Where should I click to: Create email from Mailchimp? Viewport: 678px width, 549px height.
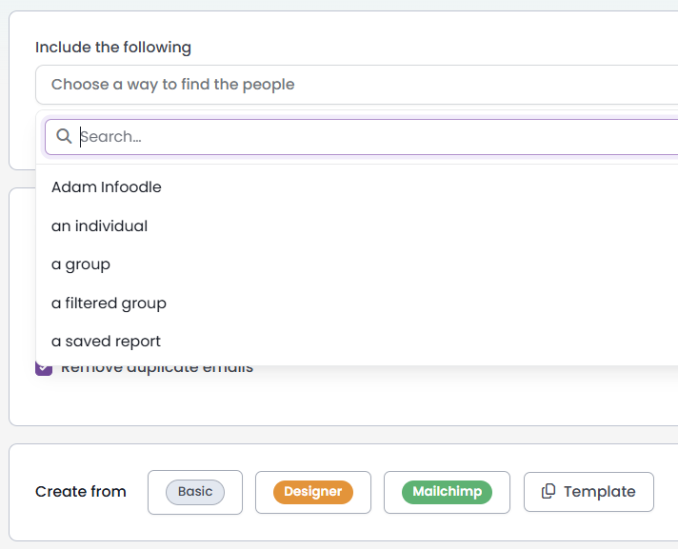[x=448, y=492]
